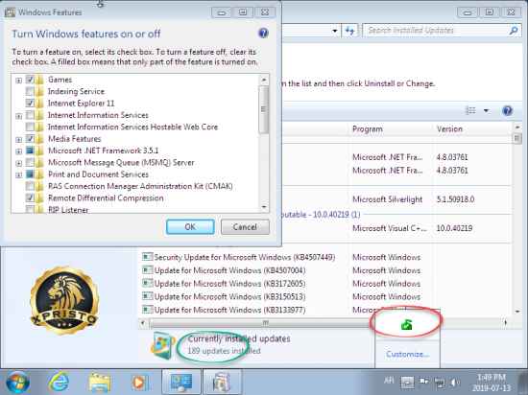Click the Currently installed updates icon
The height and width of the screenshot is (395, 528).
click(163, 344)
